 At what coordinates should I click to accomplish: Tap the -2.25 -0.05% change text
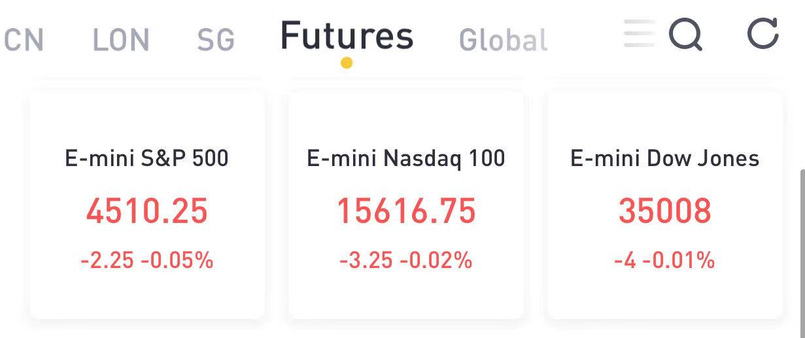coord(147,260)
